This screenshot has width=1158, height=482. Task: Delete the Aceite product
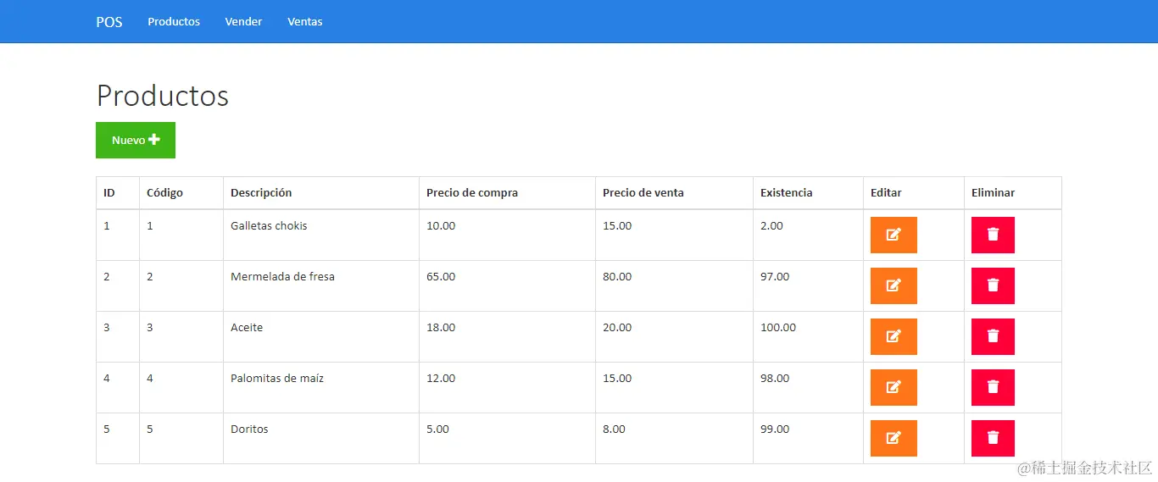point(993,336)
